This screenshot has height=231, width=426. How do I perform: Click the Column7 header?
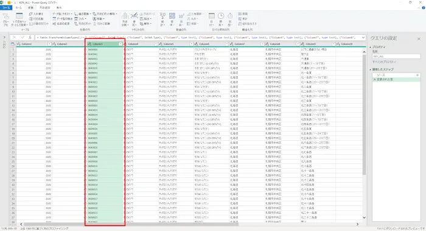(247, 44)
